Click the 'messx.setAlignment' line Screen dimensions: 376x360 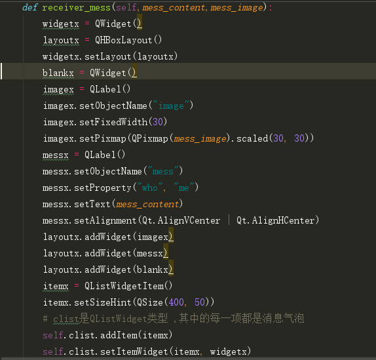(181, 220)
